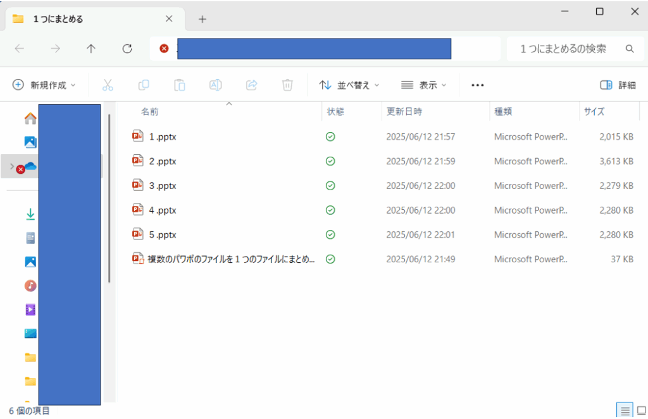Expand the 並べ替え sort dropdown

[x=349, y=85]
